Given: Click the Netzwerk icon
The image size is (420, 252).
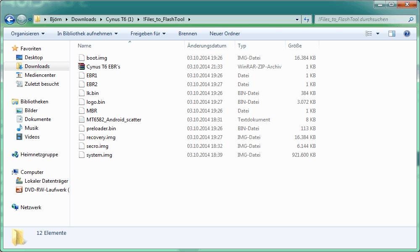Looking at the screenshot, I should (x=15, y=207).
